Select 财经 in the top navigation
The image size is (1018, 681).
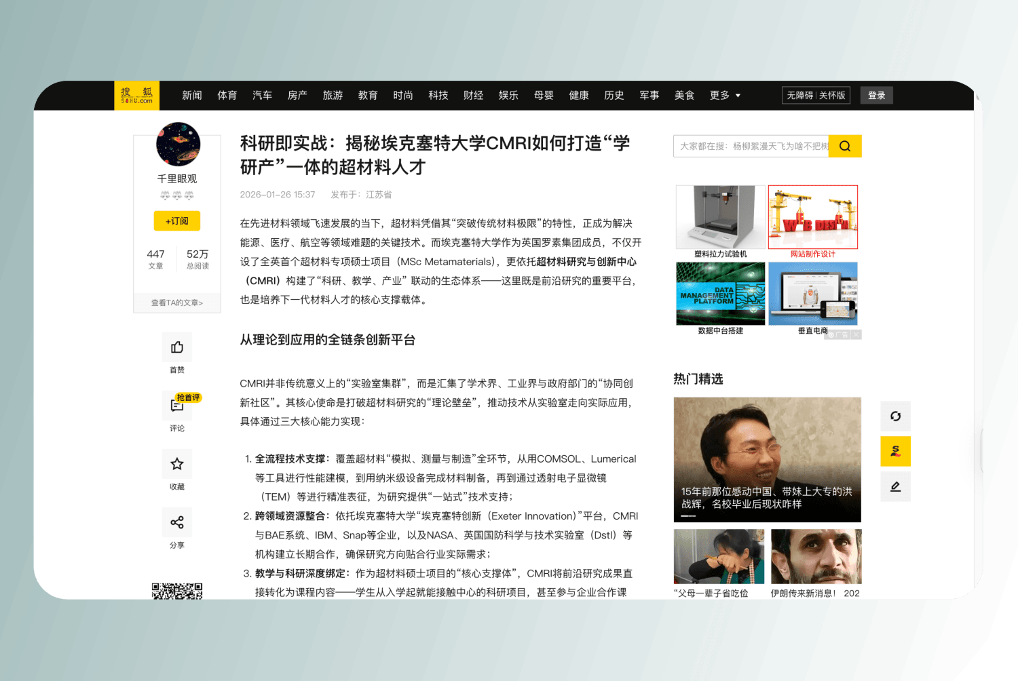tap(473, 96)
